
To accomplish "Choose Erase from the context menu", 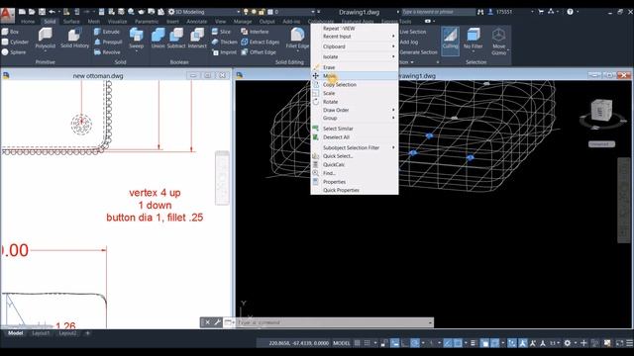I will coord(355,67).
